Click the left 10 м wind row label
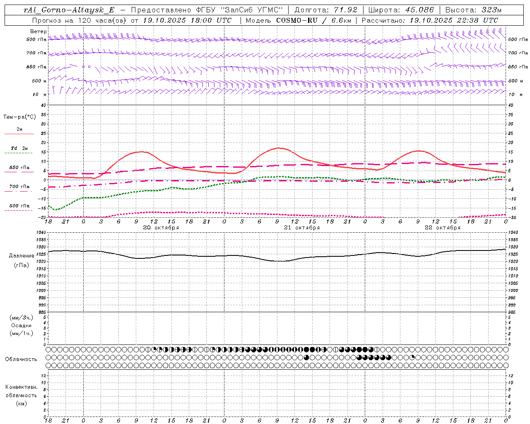This screenshot has width=530, height=424. [x=39, y=94]
